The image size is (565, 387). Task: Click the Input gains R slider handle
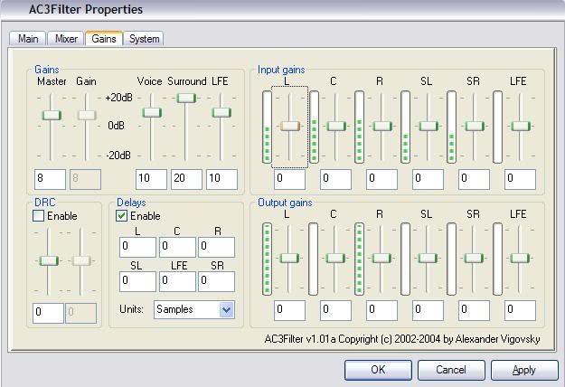click(382, 126)
